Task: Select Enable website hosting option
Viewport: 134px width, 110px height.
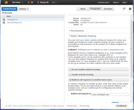Action: point(70,75)
